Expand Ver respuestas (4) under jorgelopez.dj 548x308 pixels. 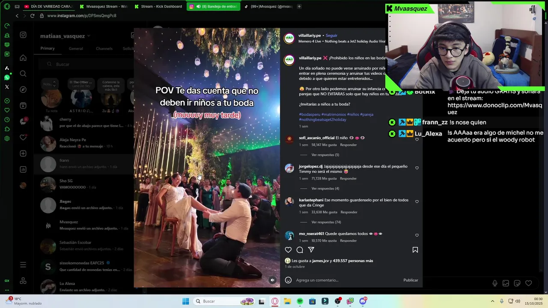(x=325, y=189)
